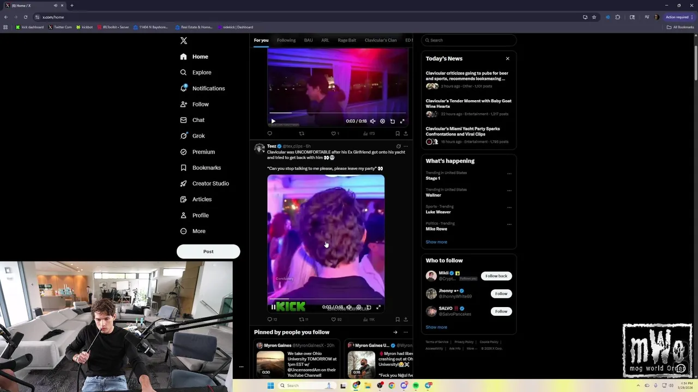The height and width of the screenshot is (392, 698).
Task: Select the ARL timeline tab
Action: coord(325,40)
